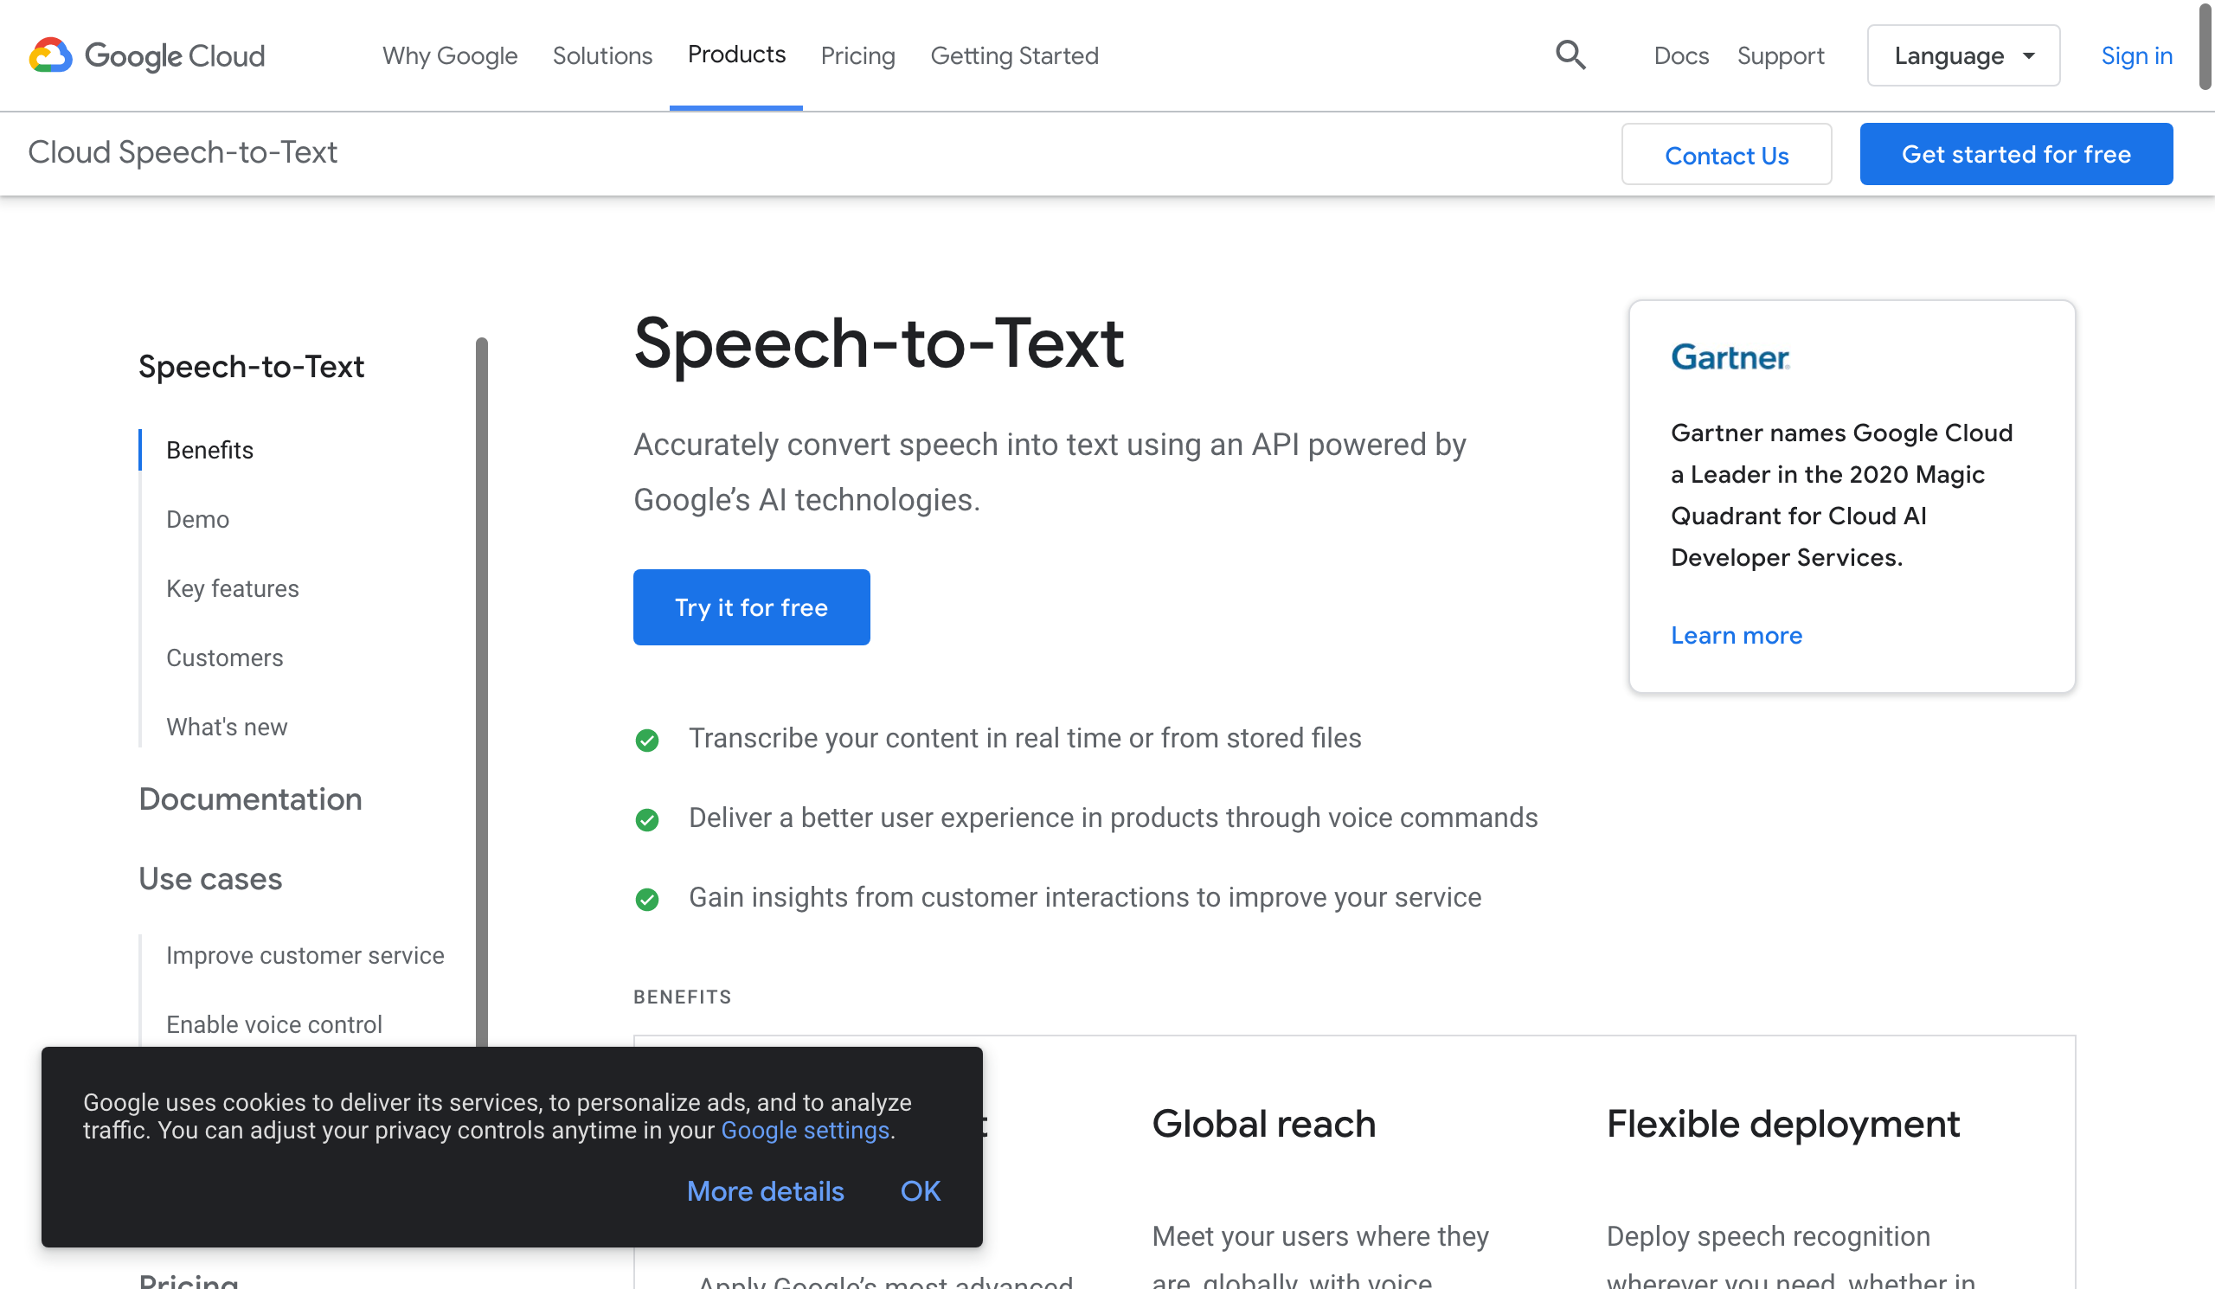
Task: Click 'Accurately convert speech into text' subtitle
Action: point(1050,471)
